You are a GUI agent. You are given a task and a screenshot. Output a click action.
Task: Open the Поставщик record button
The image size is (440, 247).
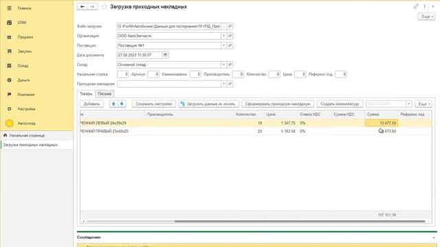pyautogui.click(x=230, y=45)
